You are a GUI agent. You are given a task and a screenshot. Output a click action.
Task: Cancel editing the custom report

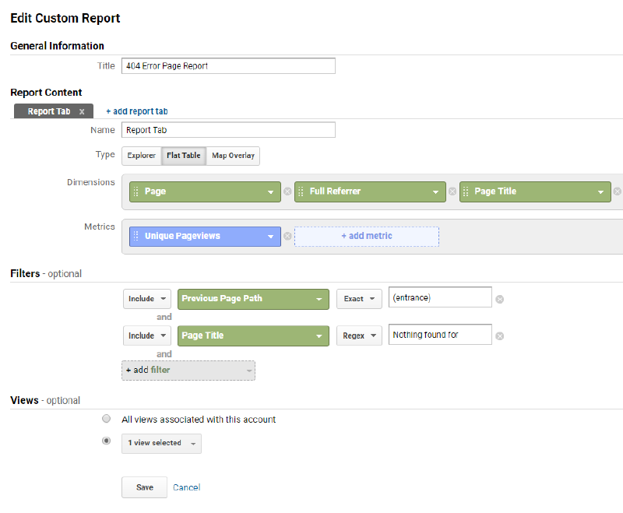pos(186,487)
